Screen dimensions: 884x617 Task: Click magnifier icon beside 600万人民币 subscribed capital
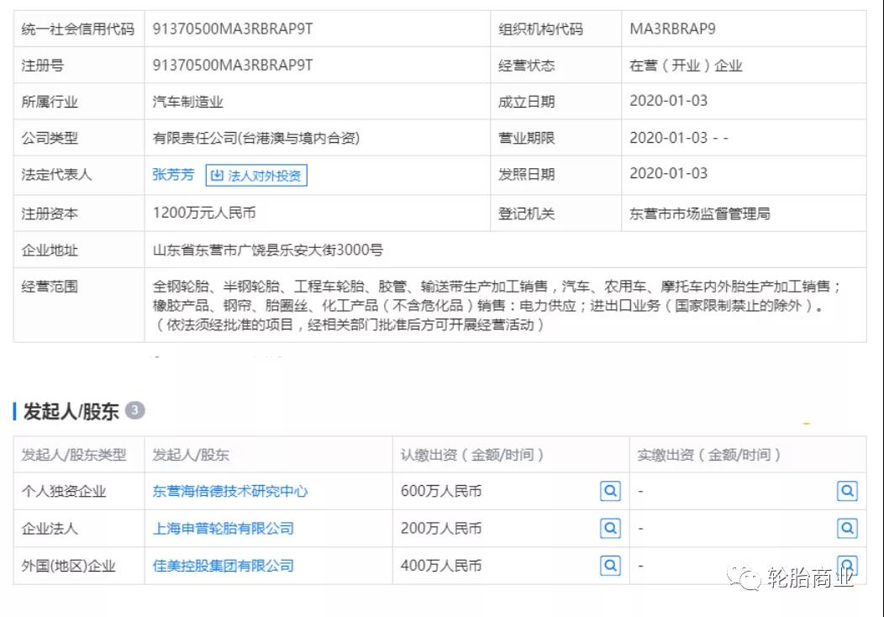tap(610, 491)
